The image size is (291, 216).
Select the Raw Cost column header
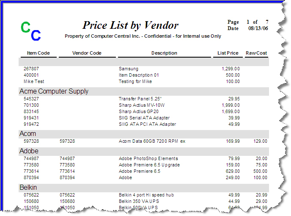pos(256,53)
